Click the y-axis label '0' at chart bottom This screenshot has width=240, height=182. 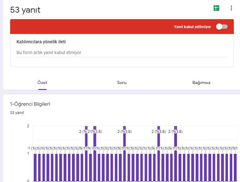coord(28,181)
